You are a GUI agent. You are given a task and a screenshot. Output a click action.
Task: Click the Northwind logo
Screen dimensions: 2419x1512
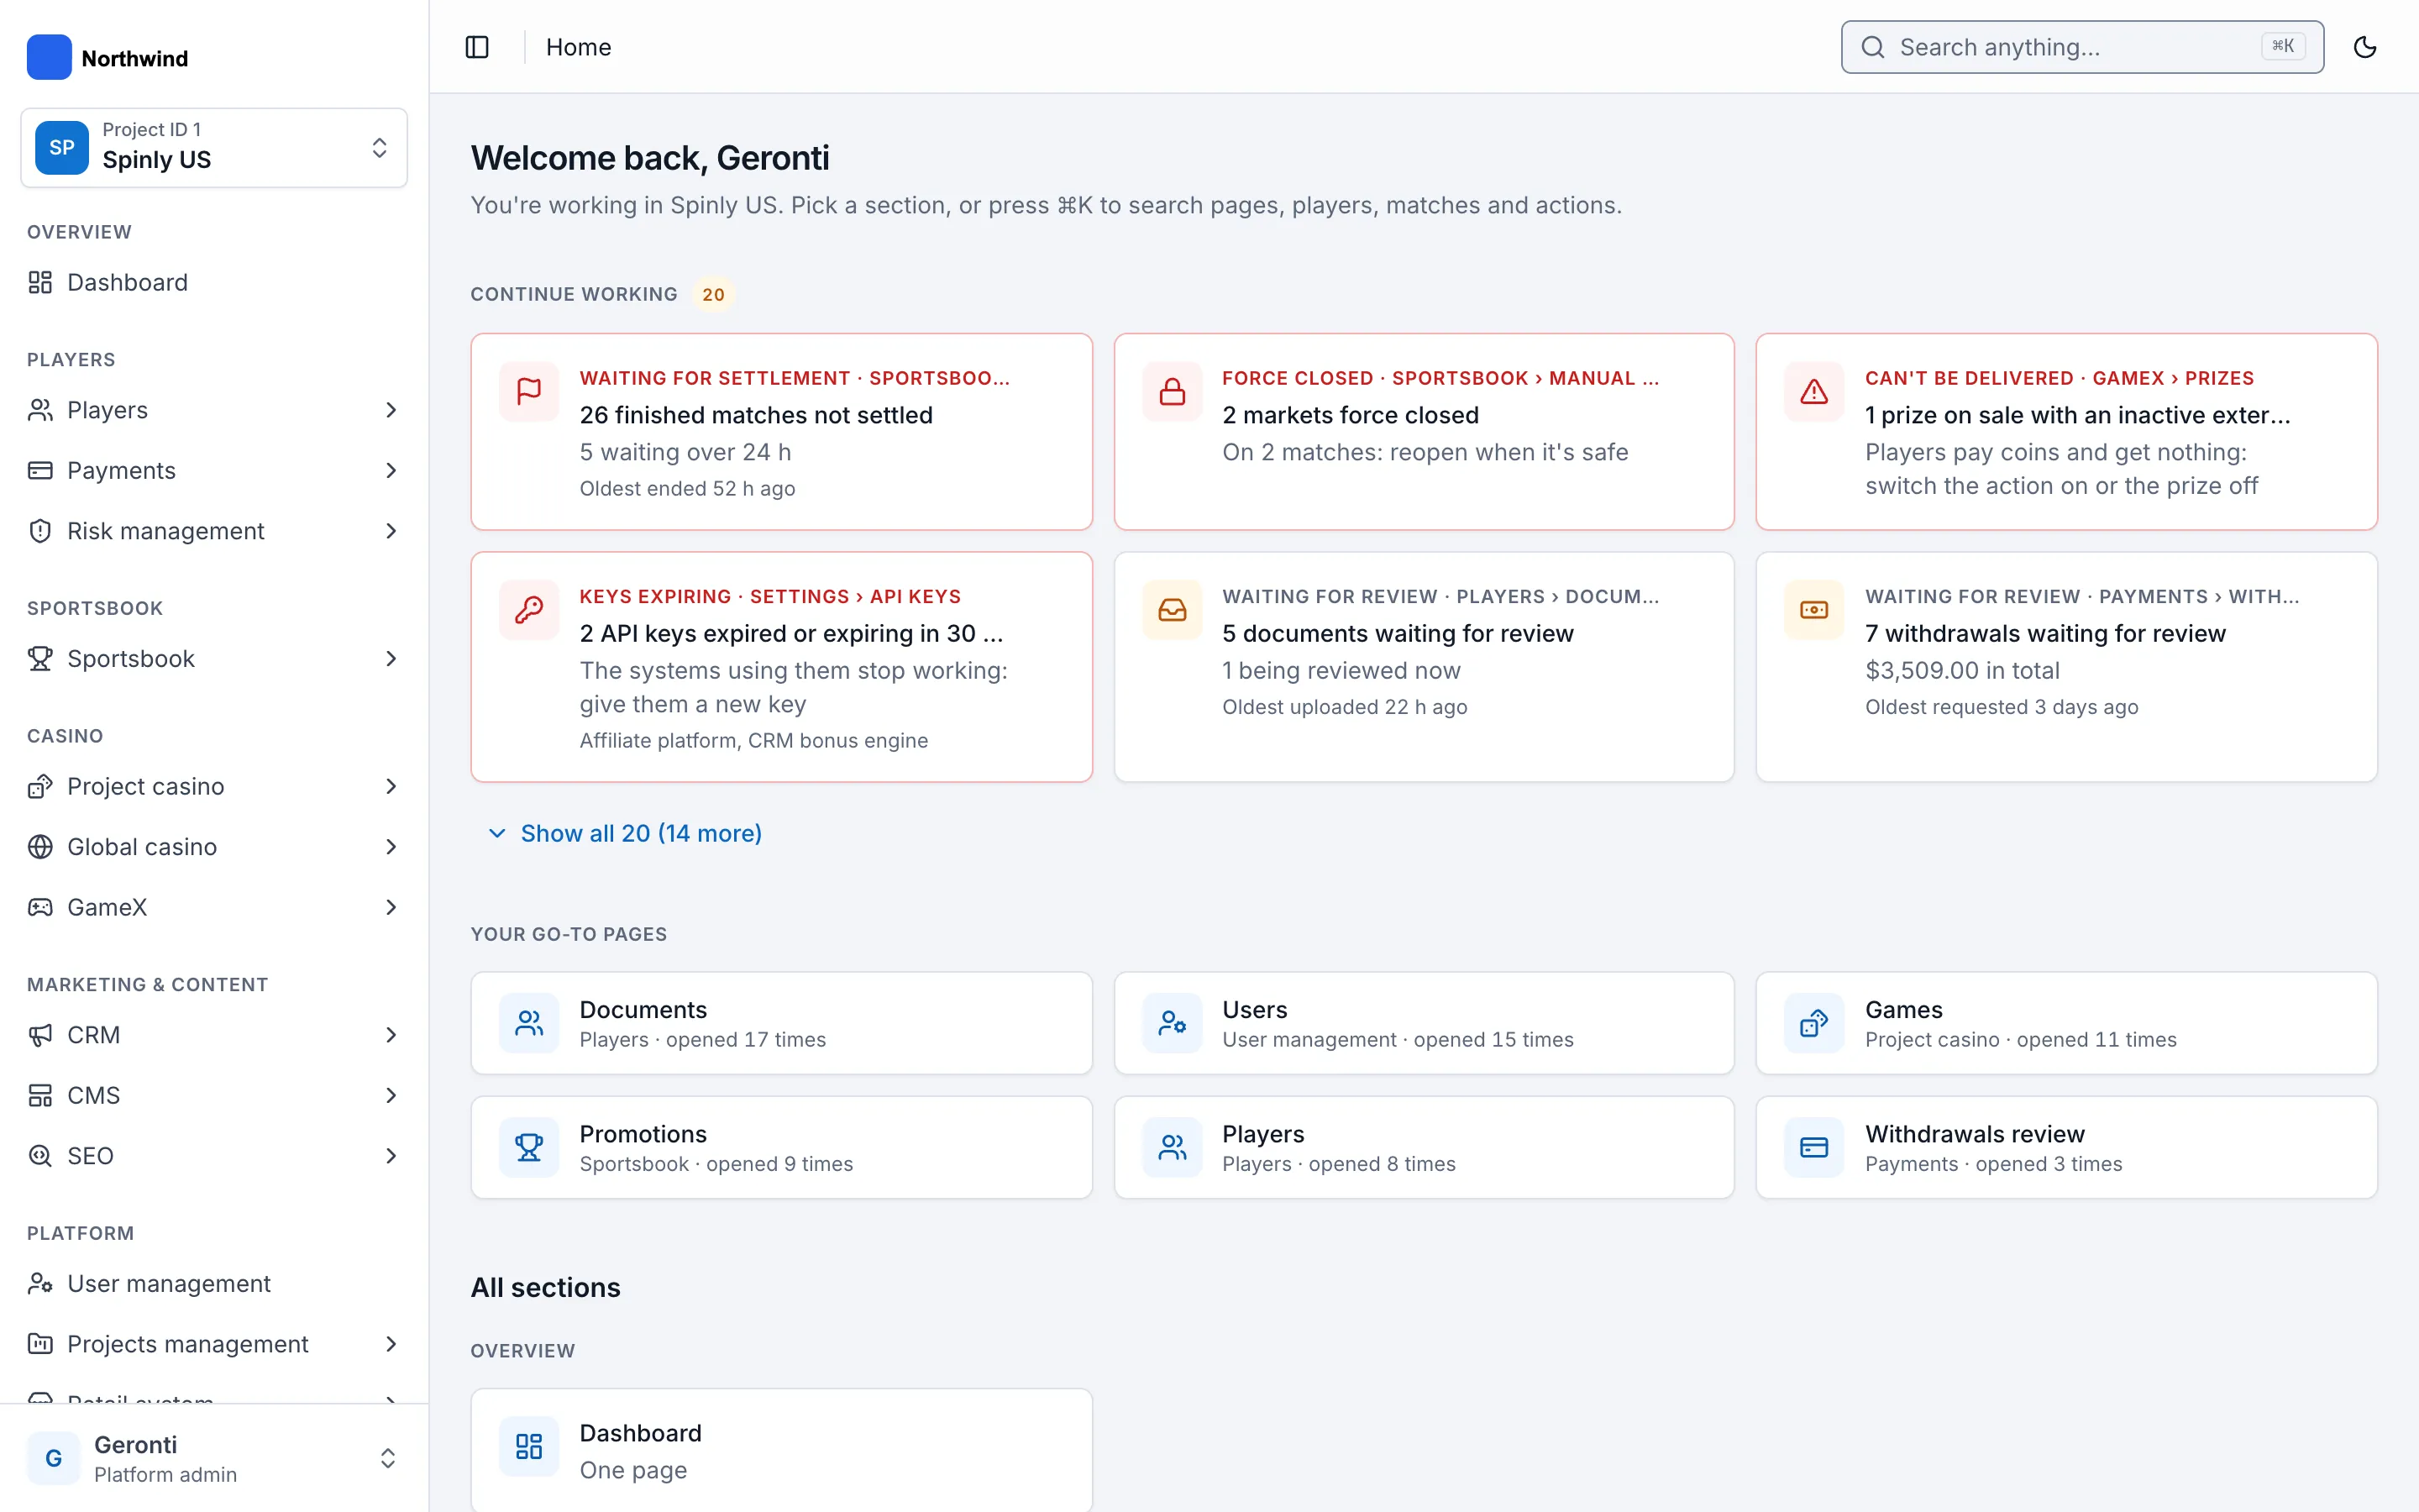49,57
